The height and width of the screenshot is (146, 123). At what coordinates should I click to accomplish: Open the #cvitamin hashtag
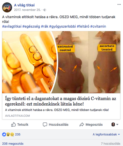click(98, 27)
